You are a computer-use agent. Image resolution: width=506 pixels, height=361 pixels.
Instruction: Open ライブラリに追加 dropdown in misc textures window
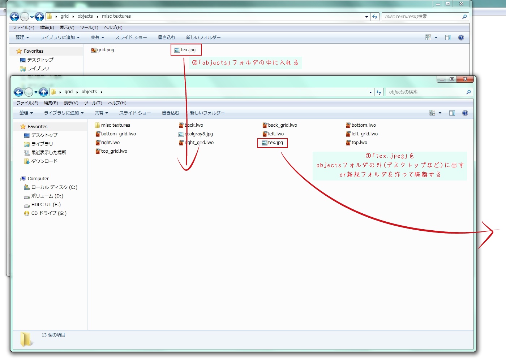point(60,38)
